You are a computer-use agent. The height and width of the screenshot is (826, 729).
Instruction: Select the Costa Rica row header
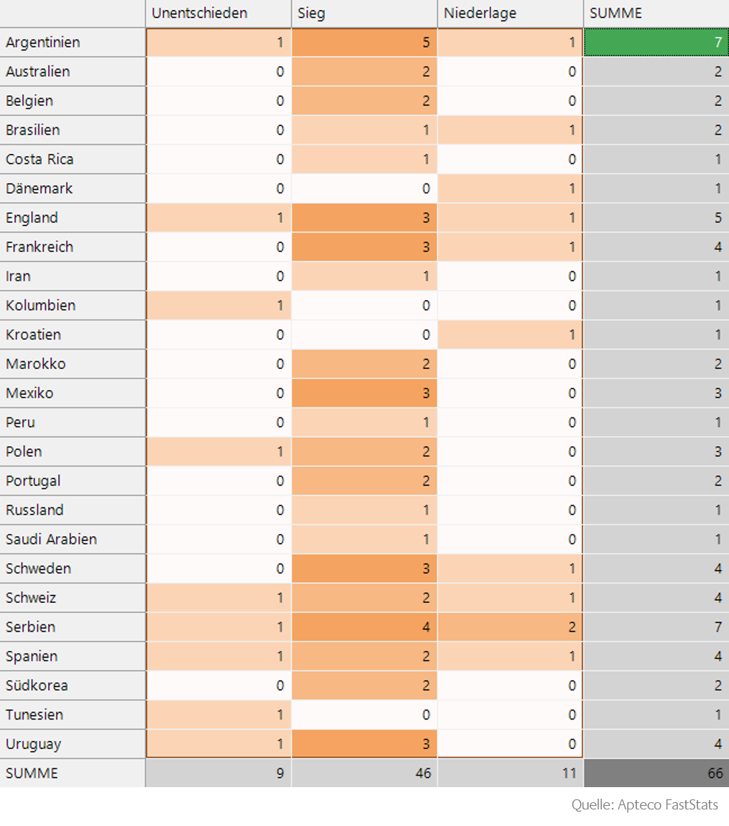[x=73, y=159]
